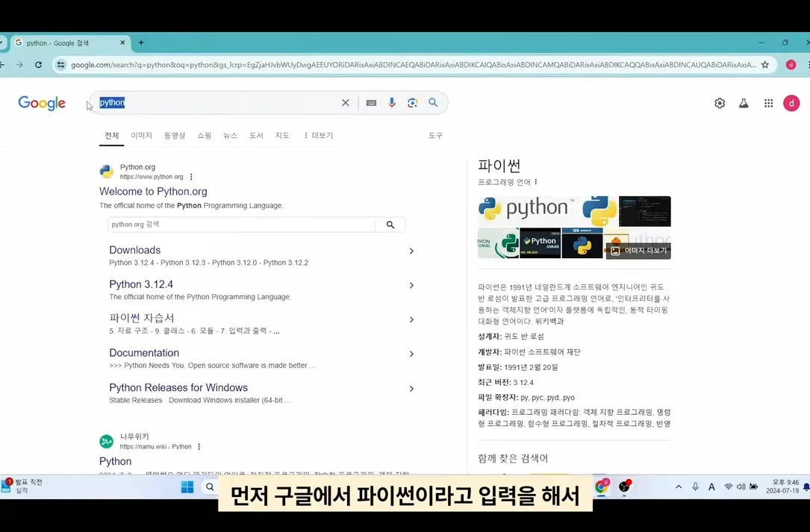
Task: Open the Python 3.12.4 link
Action: click(141, 284)
